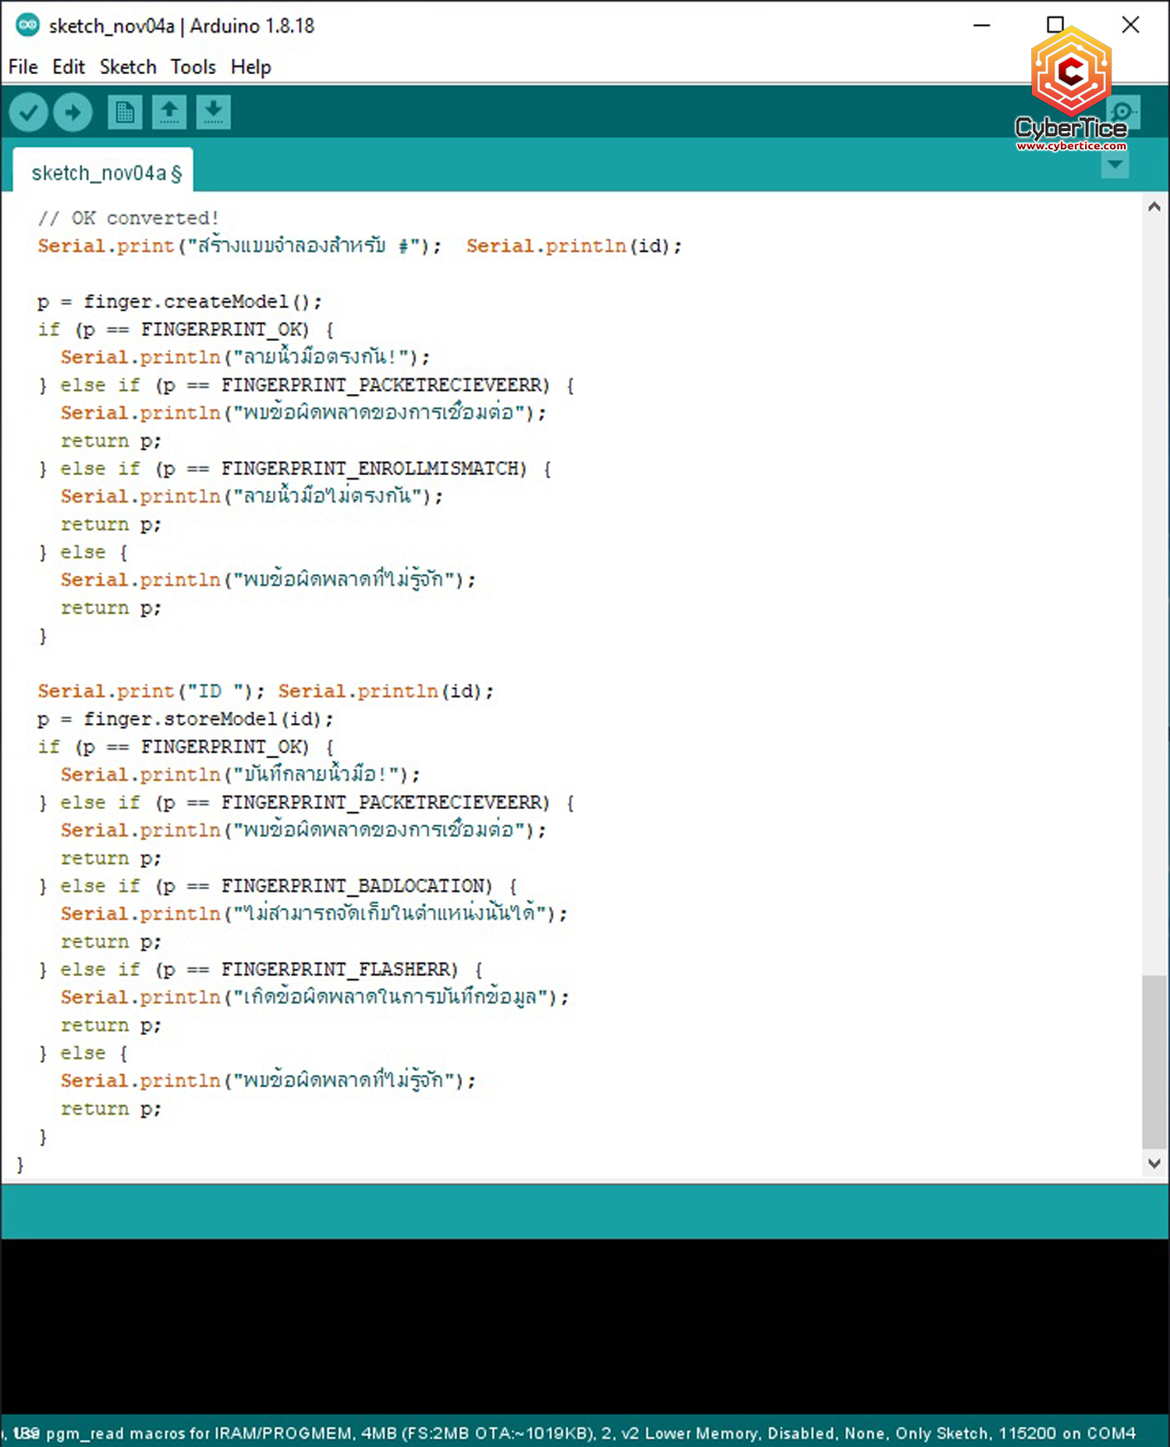Click the Verify checkmark button
The height and width of the screenshot is (1447, 1170).
[x=29, y=112]
